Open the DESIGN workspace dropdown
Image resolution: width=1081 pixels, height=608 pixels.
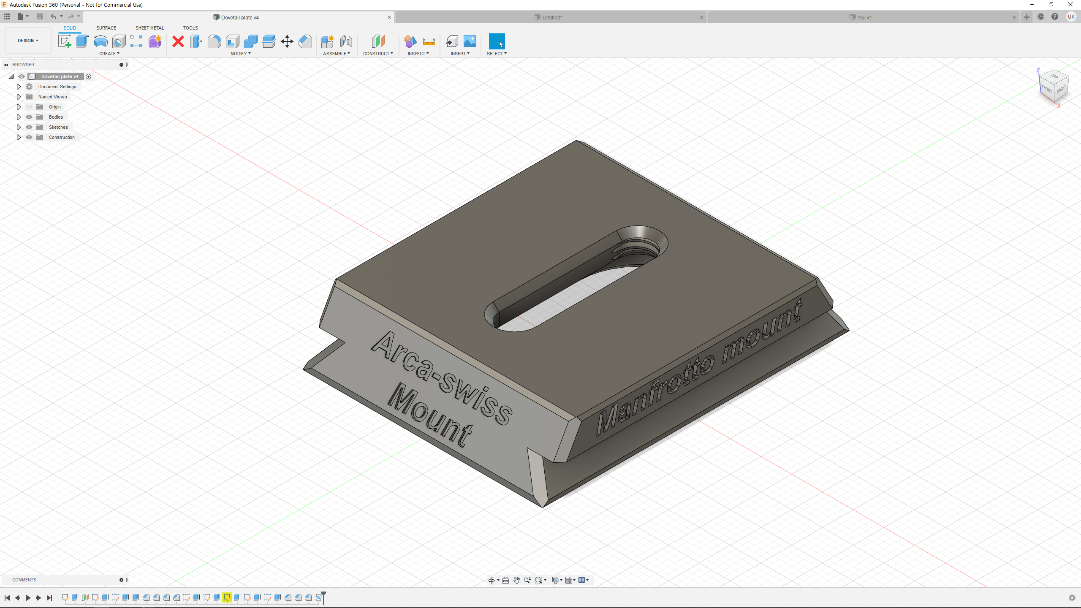click(28, 41)
